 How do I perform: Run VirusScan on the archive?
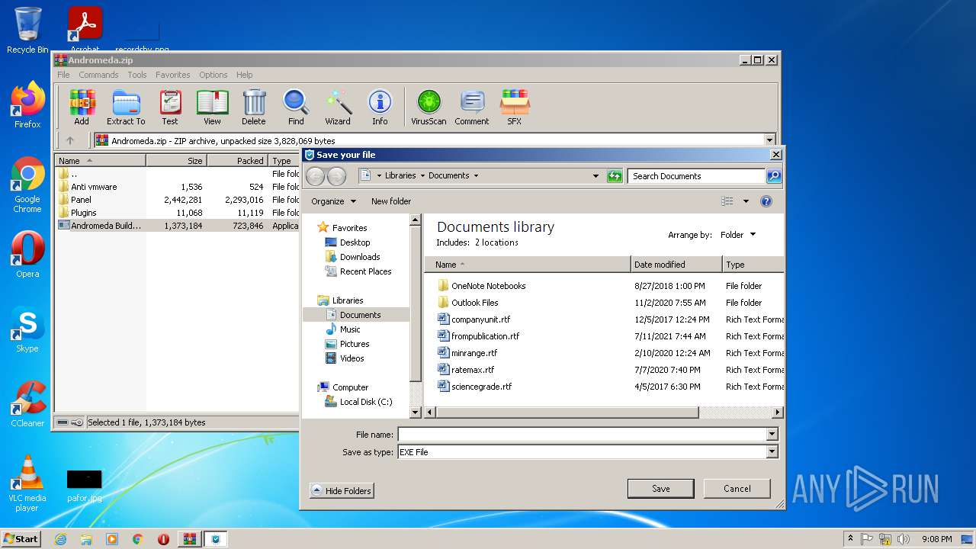click(429, 107)
